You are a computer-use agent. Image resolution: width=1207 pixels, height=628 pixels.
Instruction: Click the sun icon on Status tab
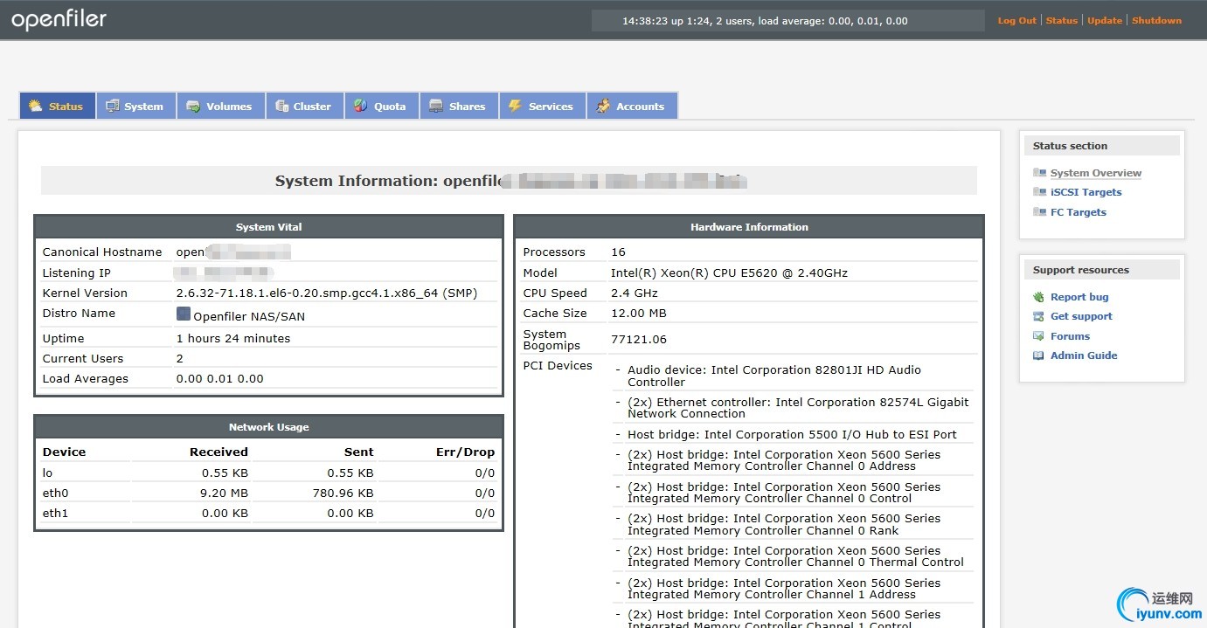(x=35, y=107)
